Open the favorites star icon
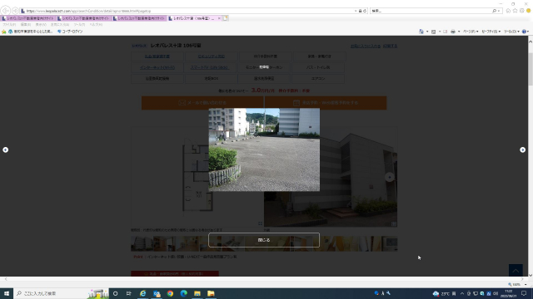Screen dimensions: 533x299 515,11
